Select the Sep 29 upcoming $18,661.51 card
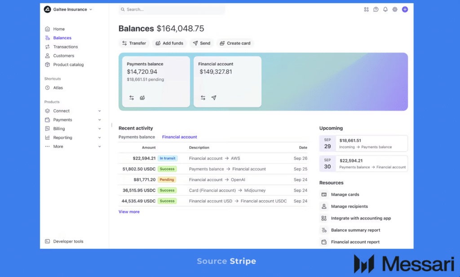The width and height of the screenshot is (460, 277). (x=363, y=143)
